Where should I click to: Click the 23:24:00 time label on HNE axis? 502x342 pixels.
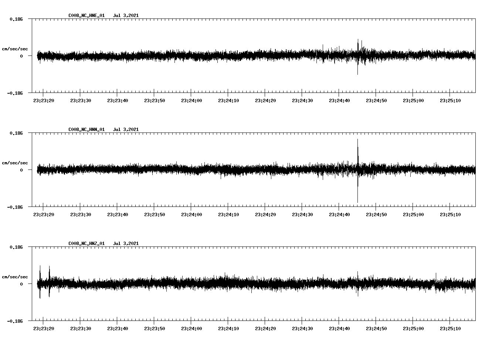tap(191, 100)
